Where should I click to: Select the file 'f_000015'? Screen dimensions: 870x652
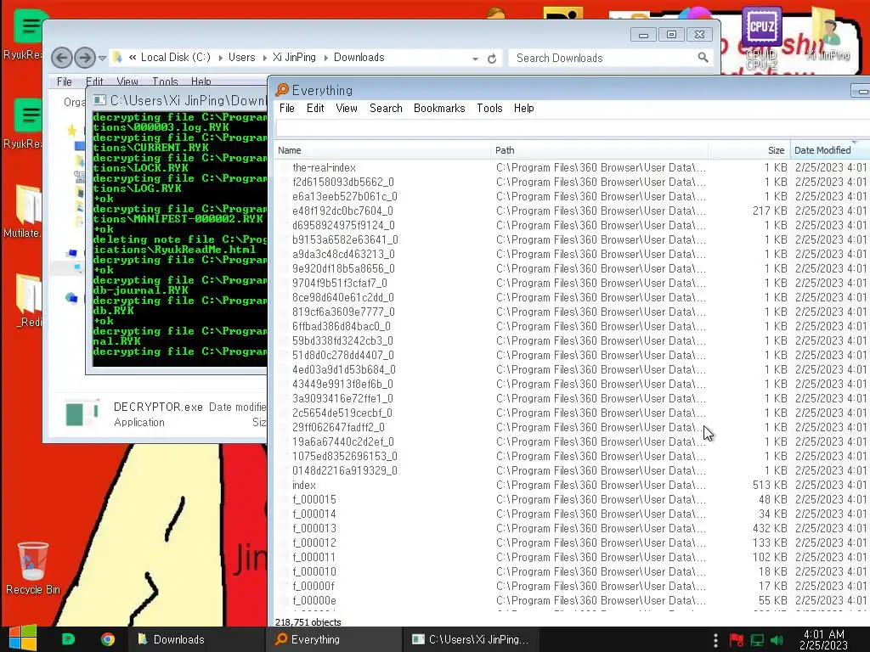[x=314, y=499]
